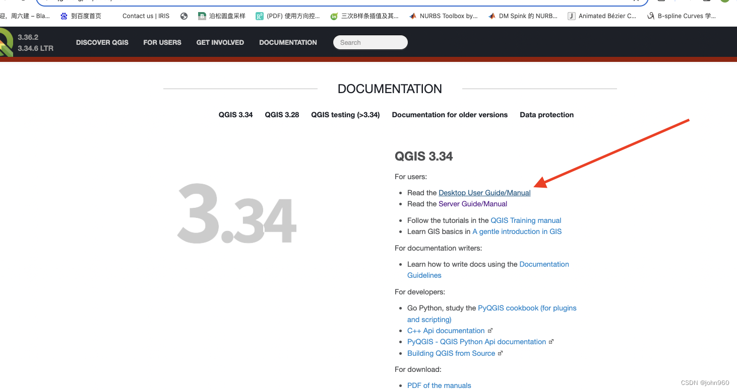The image size is (737, 391).
Task: Open the ResearchGate (PDF) 使用方向控 bookmark
Action: pos(288,16)
